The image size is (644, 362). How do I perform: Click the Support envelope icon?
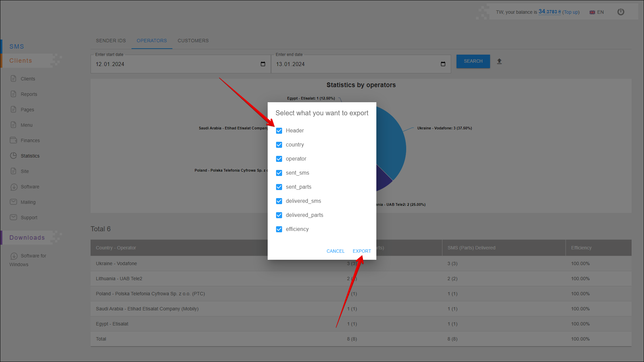[13, 217]
